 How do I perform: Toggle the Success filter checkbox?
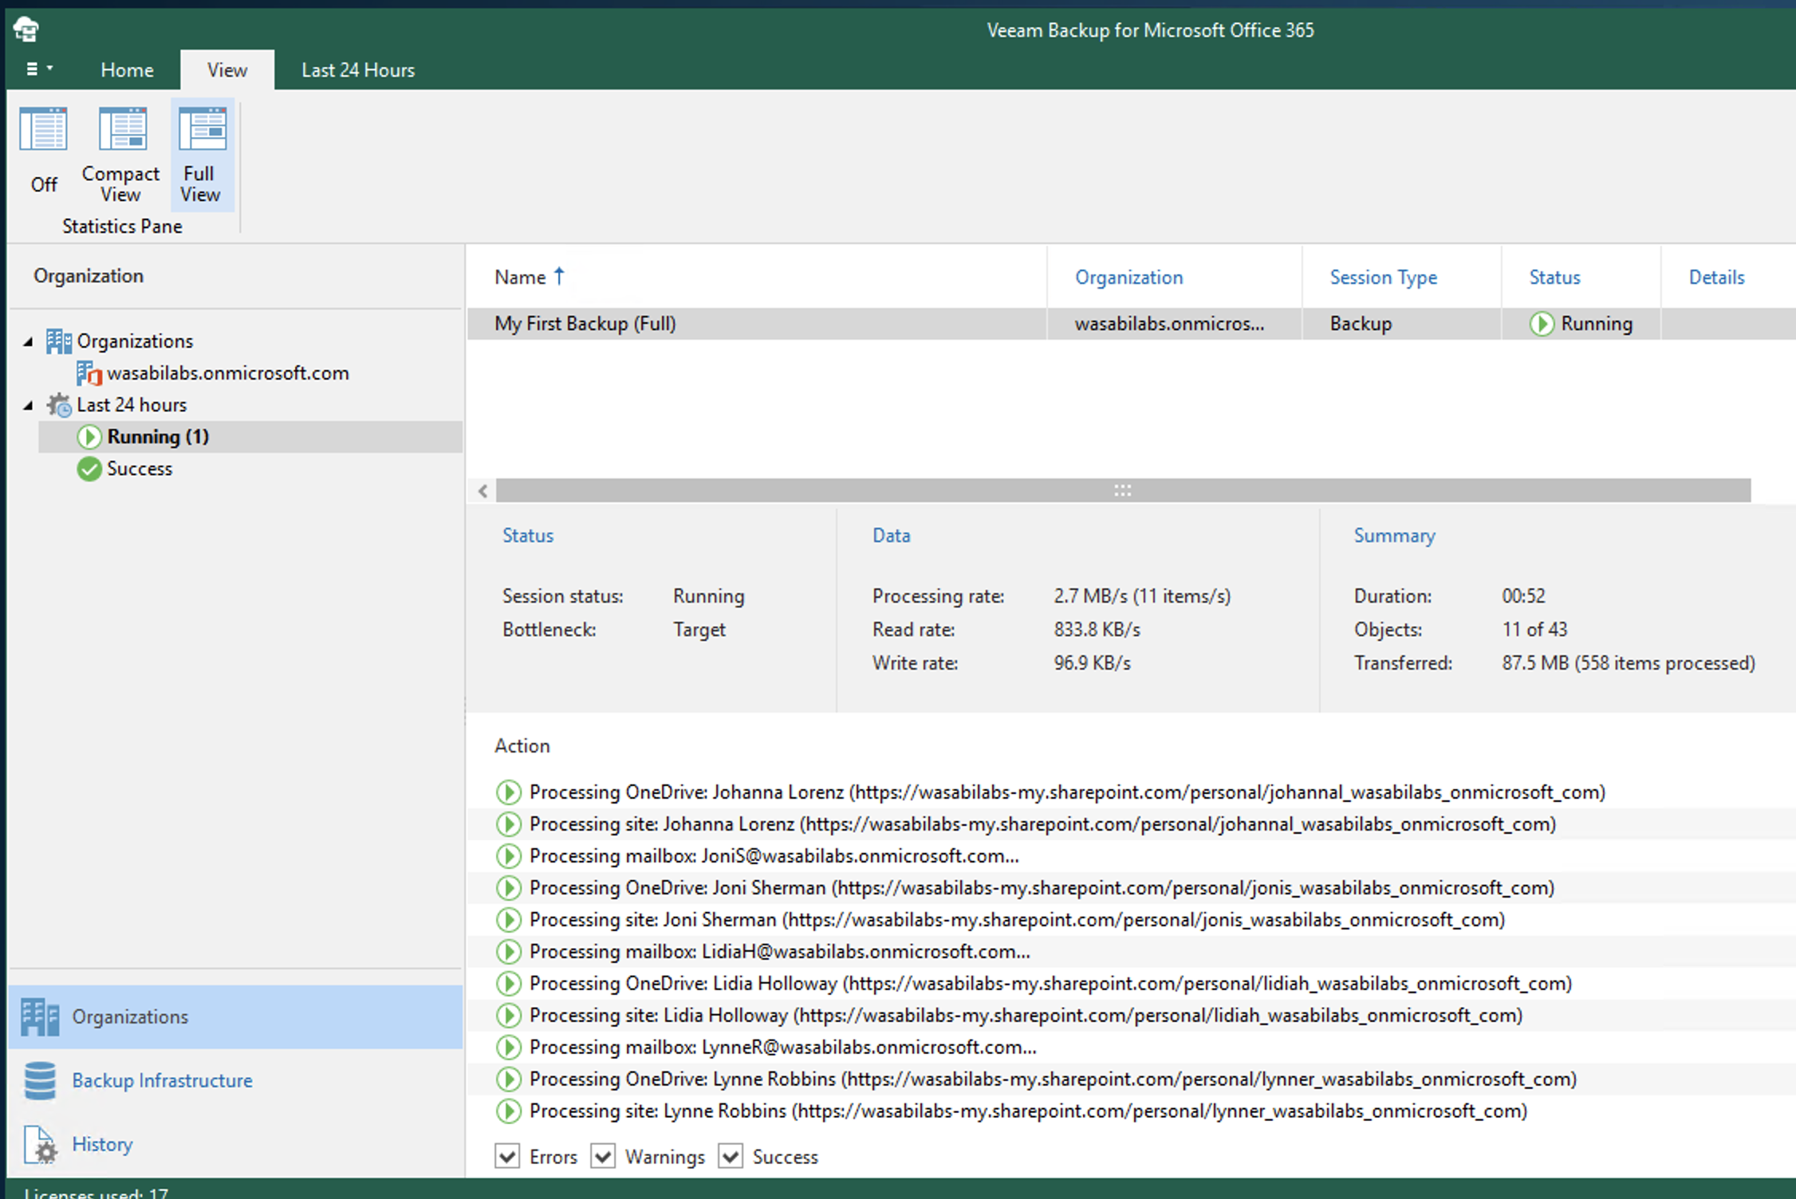coord(731,1156)
